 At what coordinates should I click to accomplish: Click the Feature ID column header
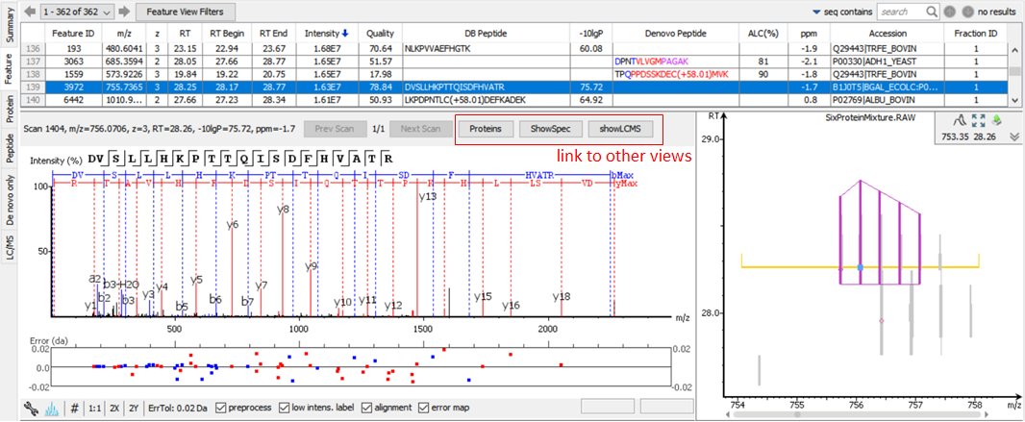click(x=73, y=33)
